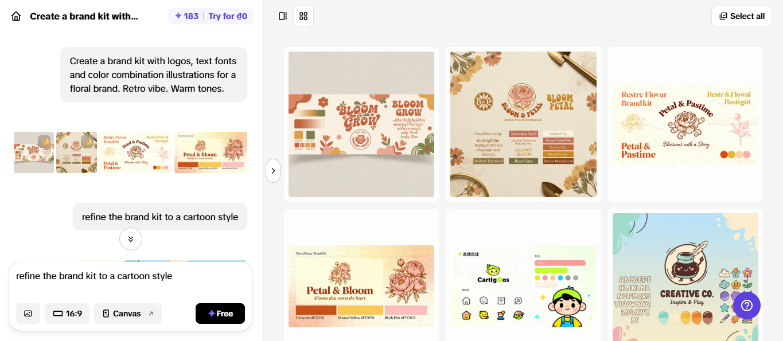
Task: Open the help question mark button
Action: point(747,306)
